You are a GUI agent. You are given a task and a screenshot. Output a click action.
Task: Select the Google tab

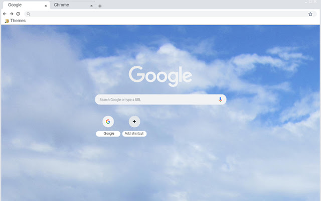[x=26, y=5]
